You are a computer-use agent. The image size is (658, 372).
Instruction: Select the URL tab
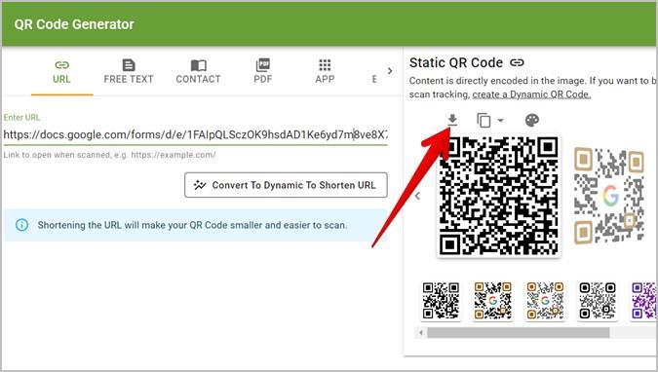pos(61,72)
